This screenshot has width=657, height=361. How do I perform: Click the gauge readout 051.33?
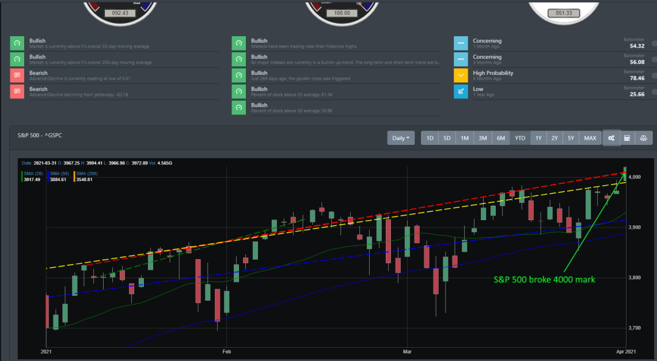click(x=564, y=13)
